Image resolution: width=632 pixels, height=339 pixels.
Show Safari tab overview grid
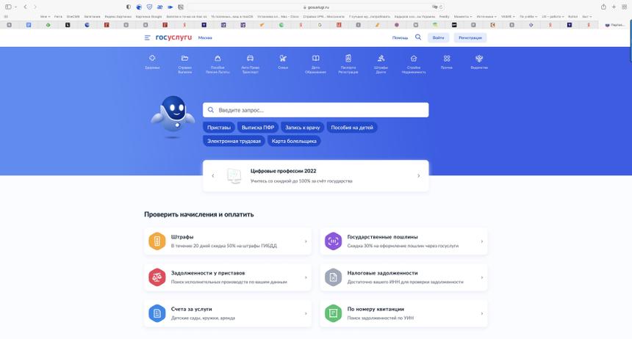click(x=625, y=7)
